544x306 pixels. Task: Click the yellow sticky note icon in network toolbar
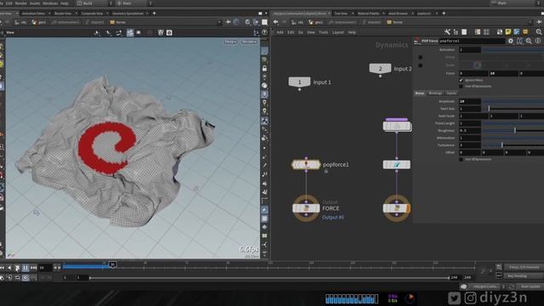508,32
